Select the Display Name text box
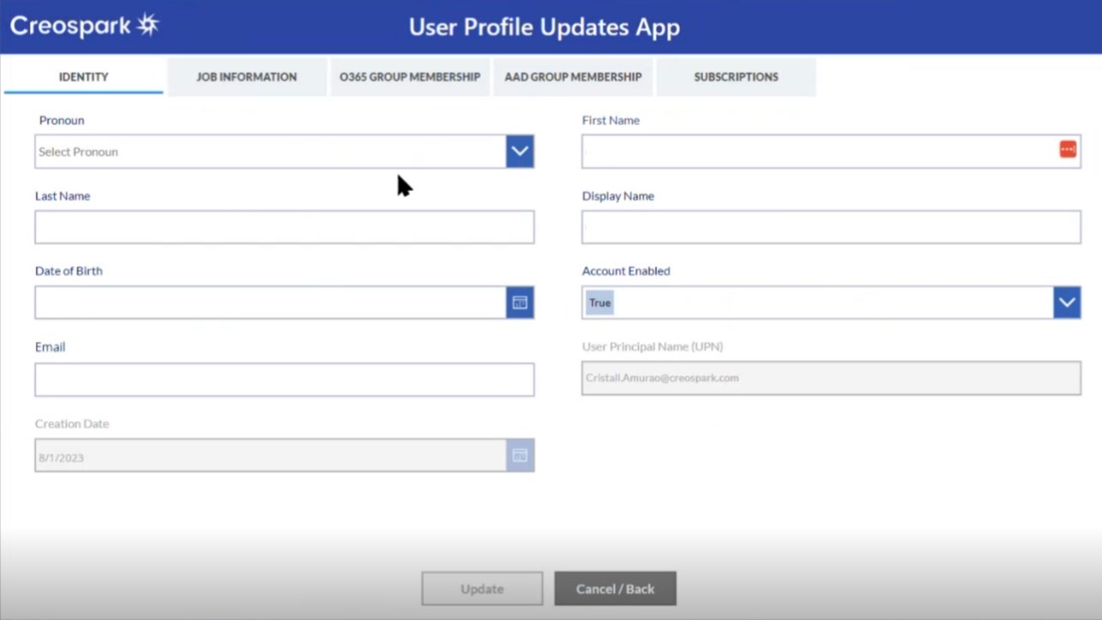The width and height of the screenshot is (1102, 620). click(x=831, y=227)
